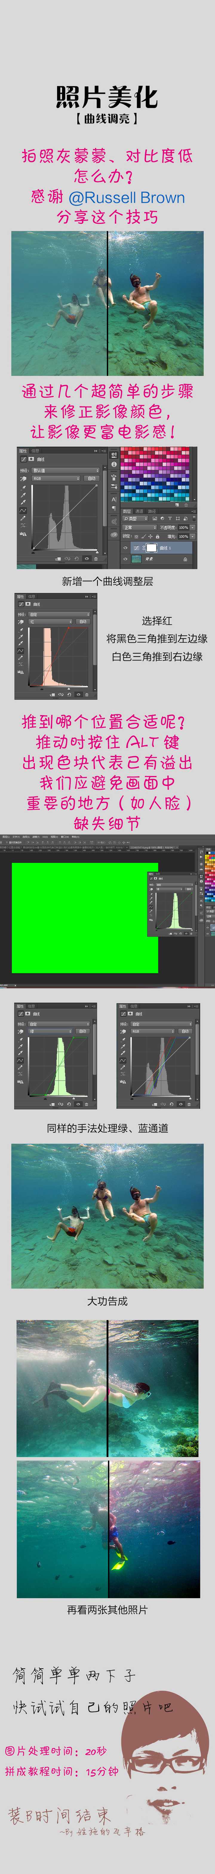Open the channel dropdown in final multi-color Curves panel
This screenshot has height=1874, width=215.
[x=153, y=1031]
